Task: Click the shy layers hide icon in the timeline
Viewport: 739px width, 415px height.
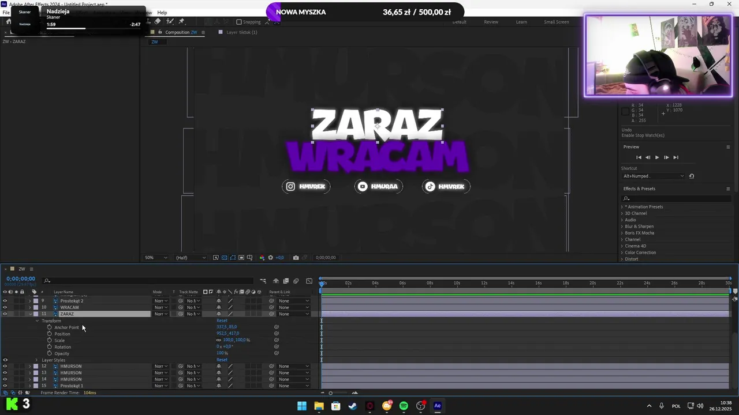Action: point(276,281)
